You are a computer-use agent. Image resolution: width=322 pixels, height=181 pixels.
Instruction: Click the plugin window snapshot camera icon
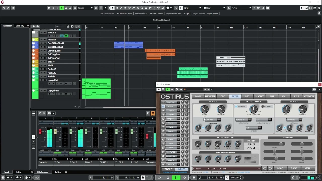point(314,89)
